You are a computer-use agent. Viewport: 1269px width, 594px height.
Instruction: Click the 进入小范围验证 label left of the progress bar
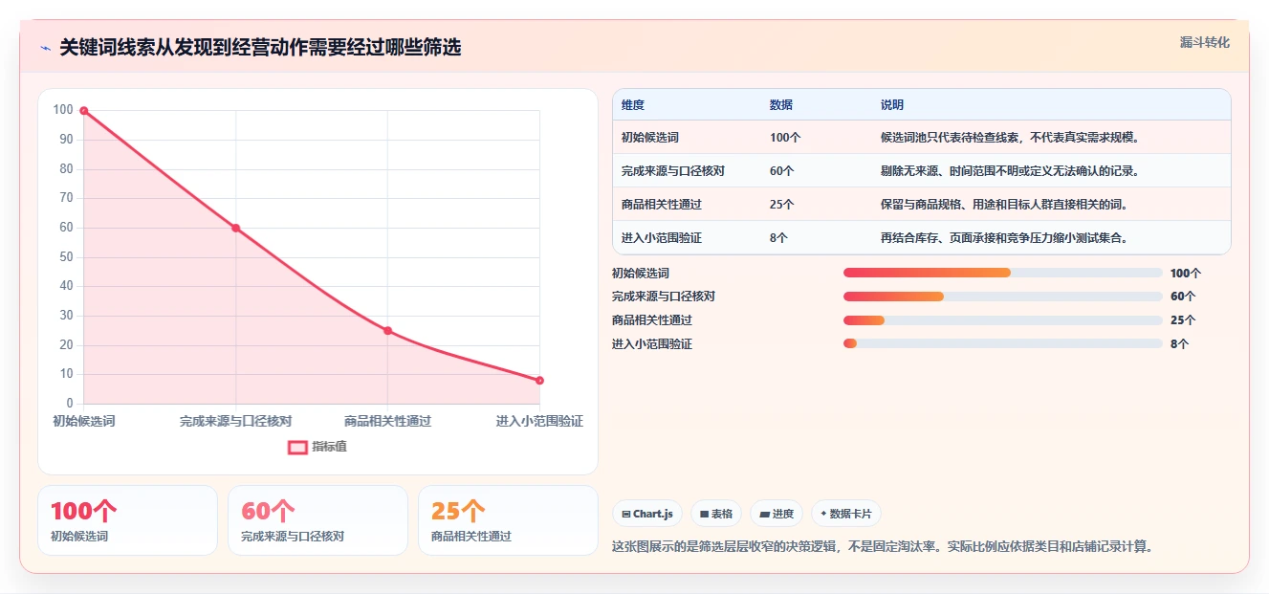(652, 344)
